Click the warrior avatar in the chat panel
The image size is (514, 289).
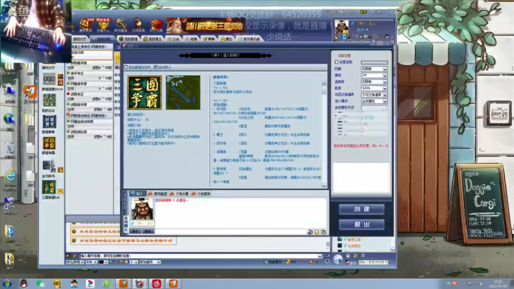tap(142, 209)
